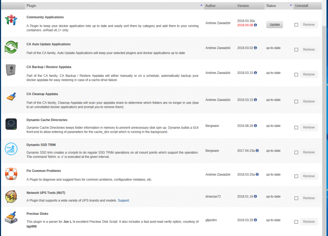This screenshot has width=328, height=236.
Task: Click the Network UPS Tools lightning icon
Action: 11,196
